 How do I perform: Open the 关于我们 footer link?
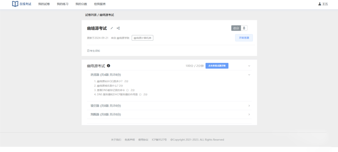(x=116, y=140)
